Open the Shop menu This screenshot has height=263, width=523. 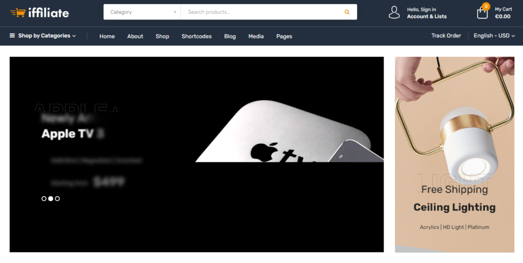click(162, 36)
